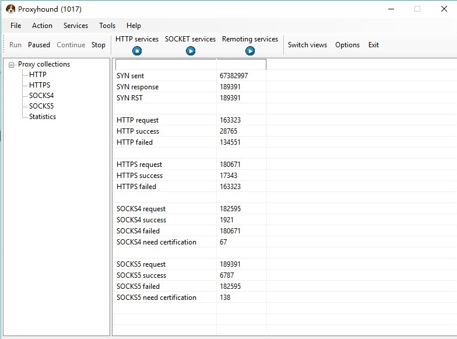457x339 pixels.
Task: Select the SOCKS4 success row label
Action: (141, 220)
